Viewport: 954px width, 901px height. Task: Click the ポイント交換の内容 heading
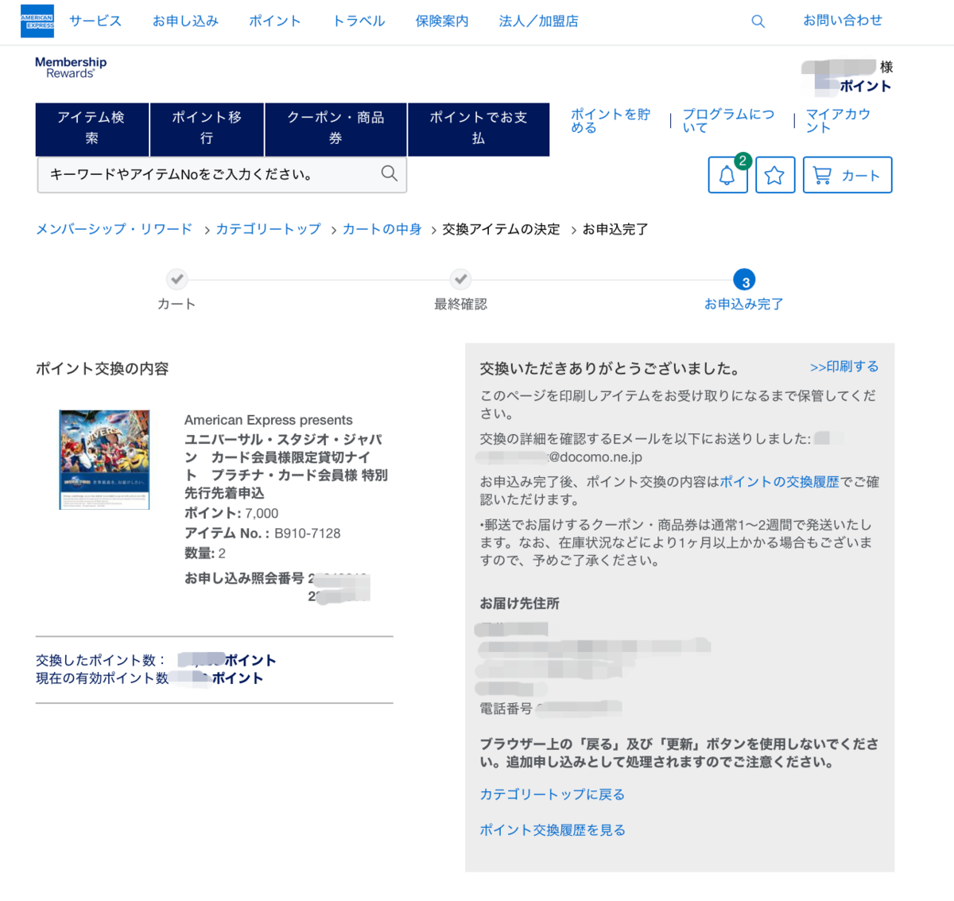pos(102,369)
